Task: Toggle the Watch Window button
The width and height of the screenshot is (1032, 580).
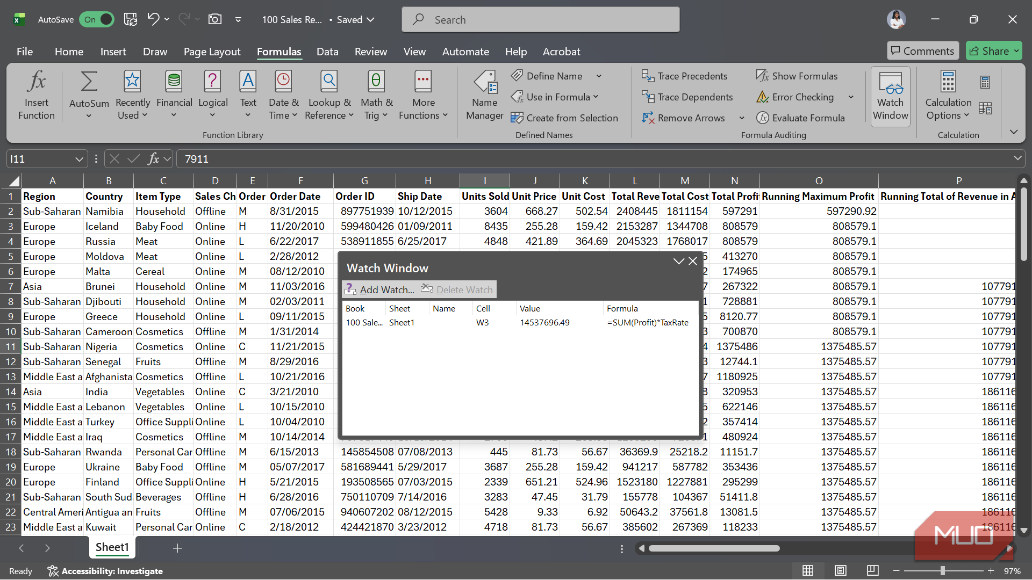Action: 890,97
